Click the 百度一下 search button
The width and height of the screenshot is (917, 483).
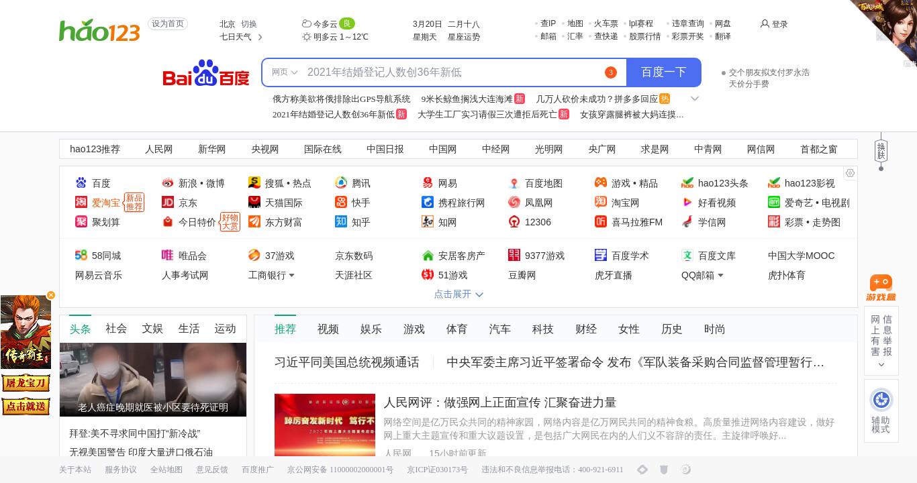(x=664, y=72)
